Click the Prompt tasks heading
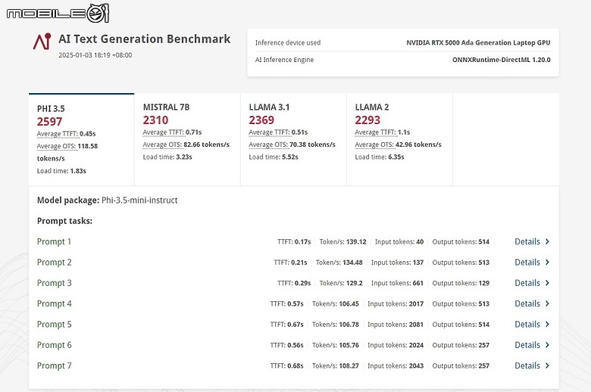 click(x=64, y=221)
